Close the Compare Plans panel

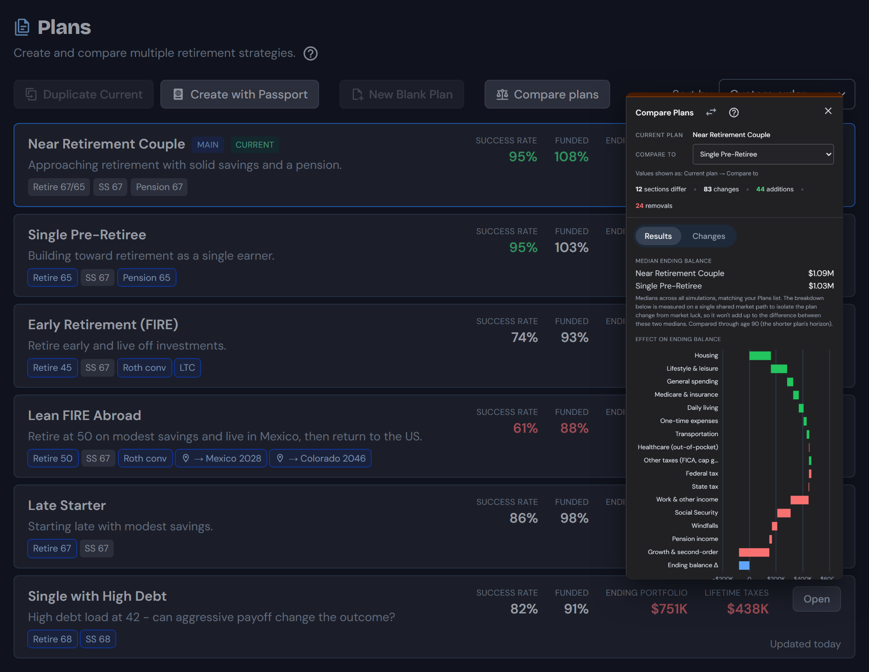[828, 111]
